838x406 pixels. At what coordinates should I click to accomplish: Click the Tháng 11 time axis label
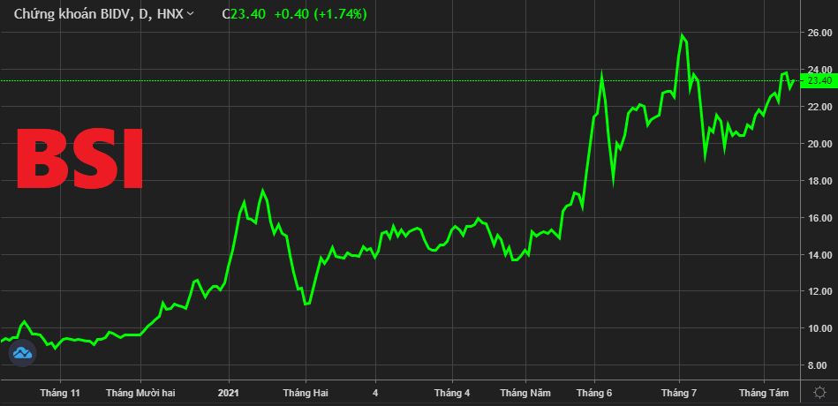[60, 393]
